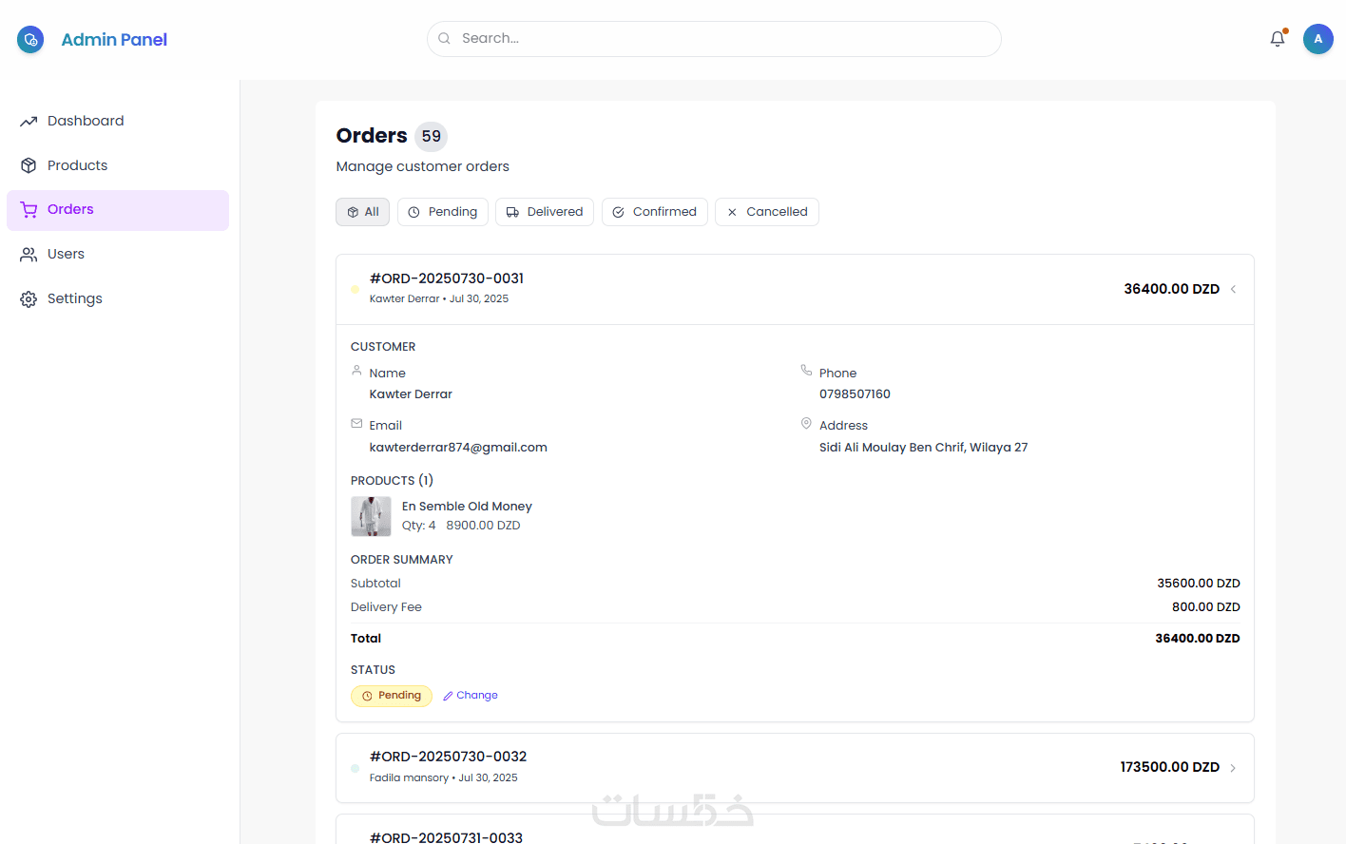The height and width of the screenshot is (844, 1346).
Task: Click the Orders cart icon
Action: coord(29,210)
